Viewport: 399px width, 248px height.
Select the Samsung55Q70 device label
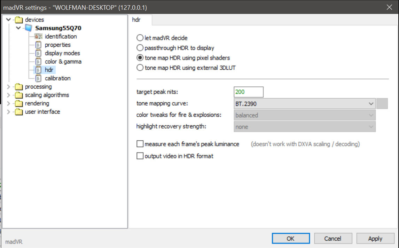[x=58, y=28]
